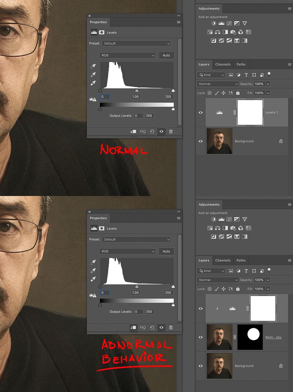This screenshot has width=293, height=392.
Task: Add Color Balance adjustment in upper Adjustments panel
Action: (x=218, y=32)
